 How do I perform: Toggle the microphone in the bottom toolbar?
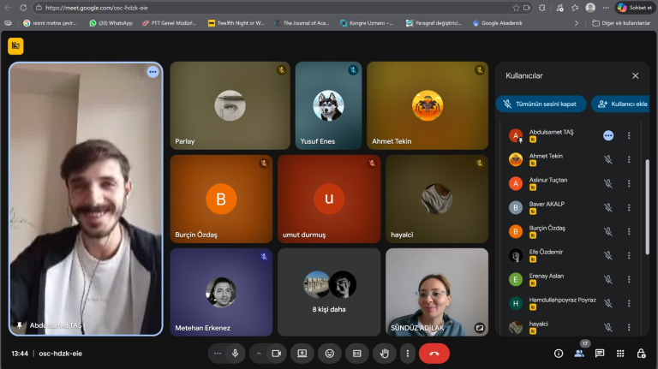pos(235,353)
